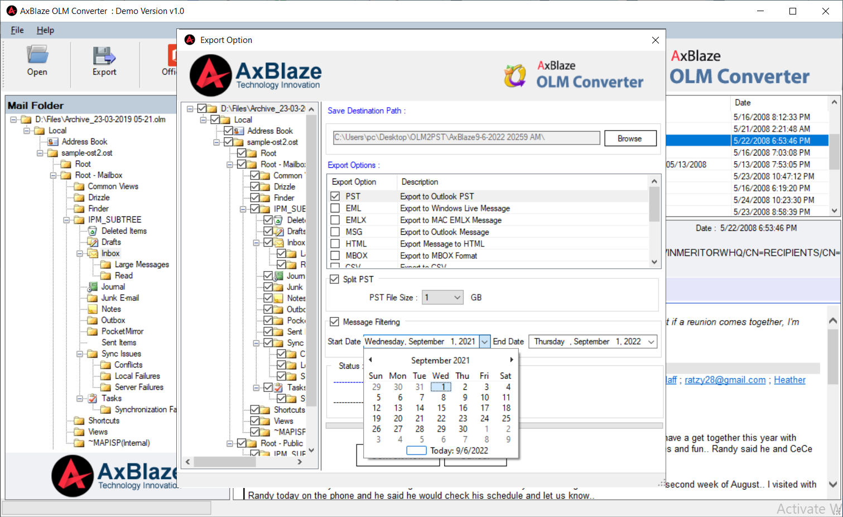The width and height of the screenshot is (843, 517).
Task: Toggle the Message Filtering checkbox
Action: 335,322
